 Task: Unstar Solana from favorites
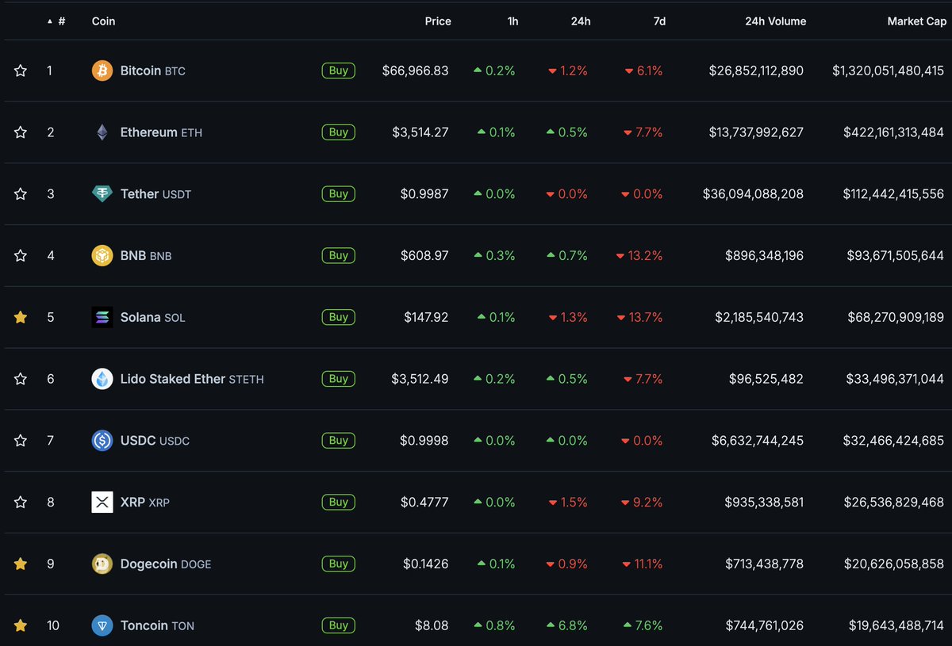coord(21,317)
